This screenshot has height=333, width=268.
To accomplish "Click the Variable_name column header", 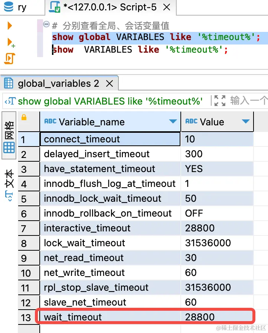I will (x=110, y=122).
